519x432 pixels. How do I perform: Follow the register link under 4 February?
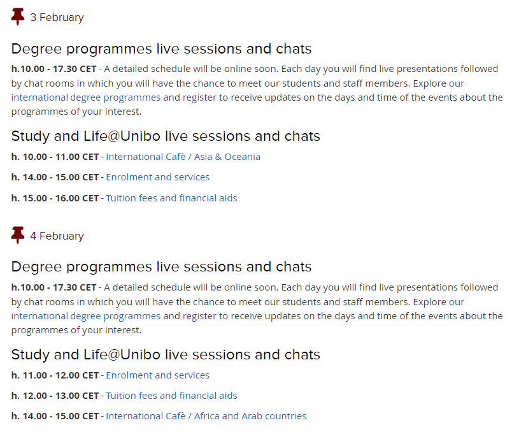point(199,316)
